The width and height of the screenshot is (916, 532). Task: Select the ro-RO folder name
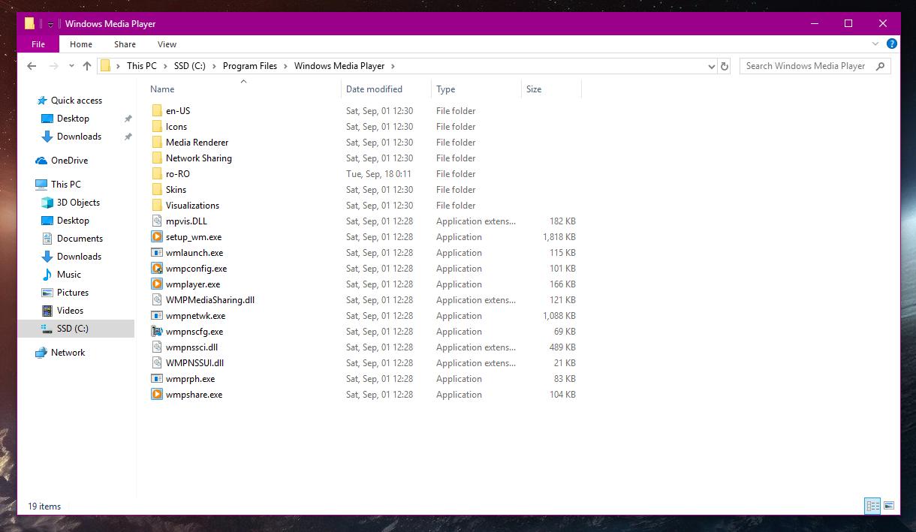tap(178, 174)
